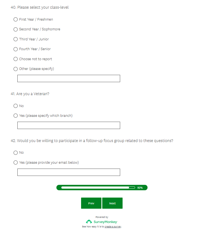Select First Year / Freshmen option
Viewport: 208px width, 232px height.
tap(16, 20)
